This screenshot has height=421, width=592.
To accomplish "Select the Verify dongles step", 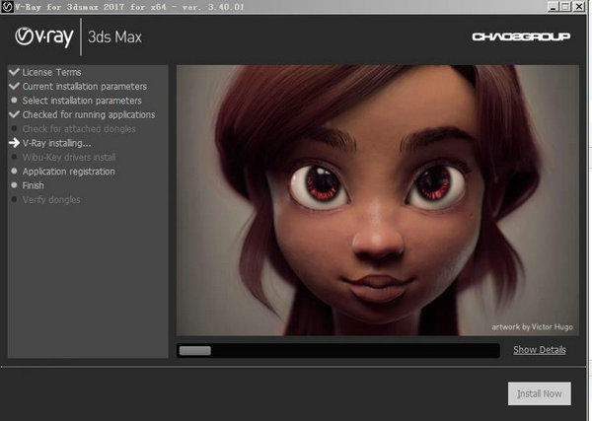I will click(51, 200).
